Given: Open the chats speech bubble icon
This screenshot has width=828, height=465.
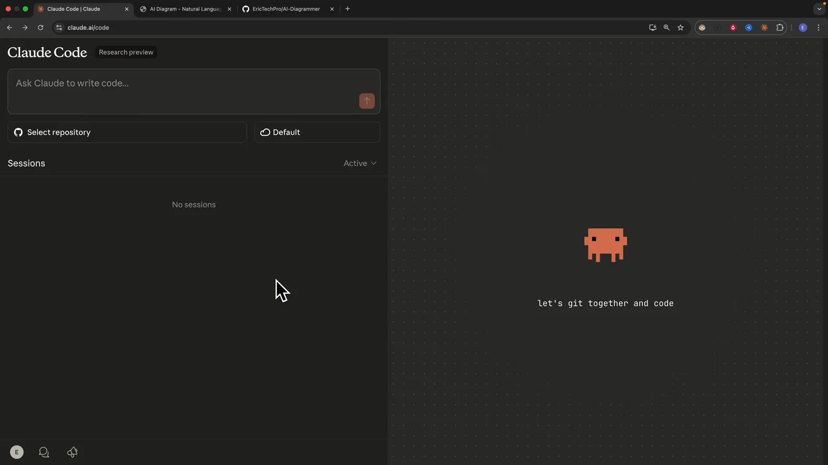Looking at the screenshot, I should [x=44, y=452].
